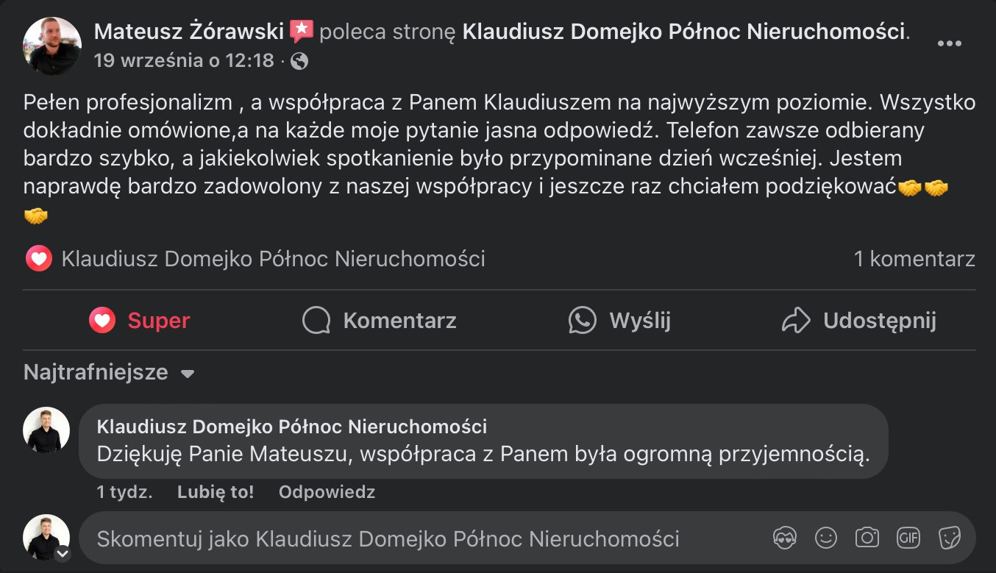Insert a GIF into the comment
Screen dimensions: 996x573
908,538
